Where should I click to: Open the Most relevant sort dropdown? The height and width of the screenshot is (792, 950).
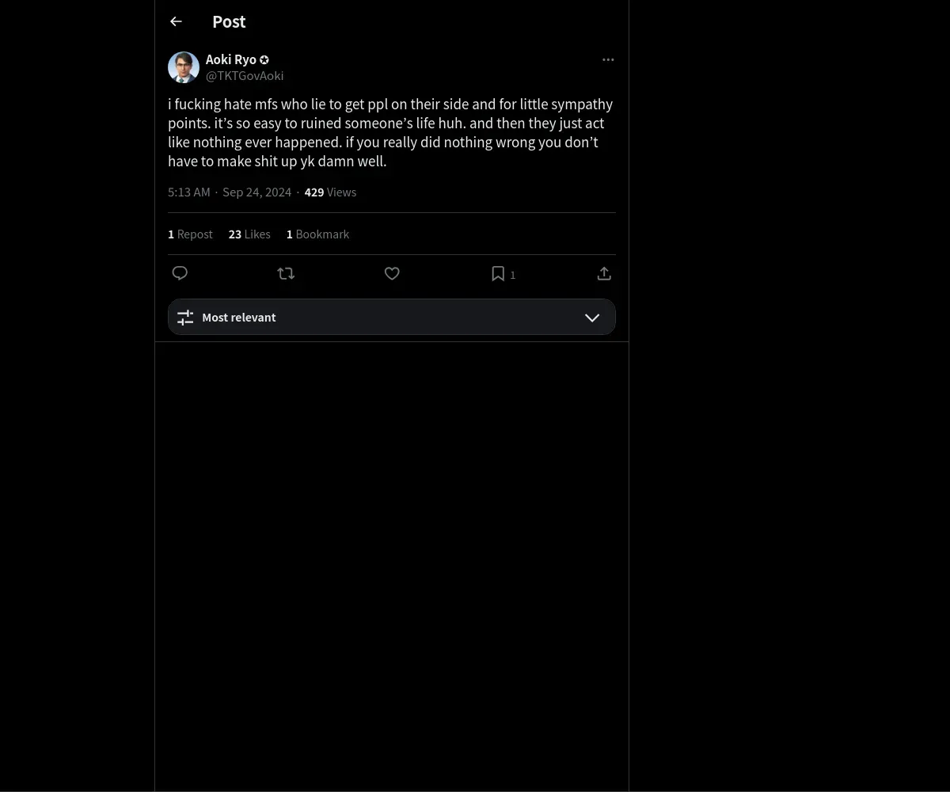coord(392,317)
